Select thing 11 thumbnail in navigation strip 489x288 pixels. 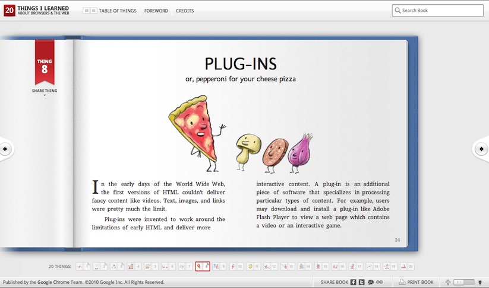point(252,267)
